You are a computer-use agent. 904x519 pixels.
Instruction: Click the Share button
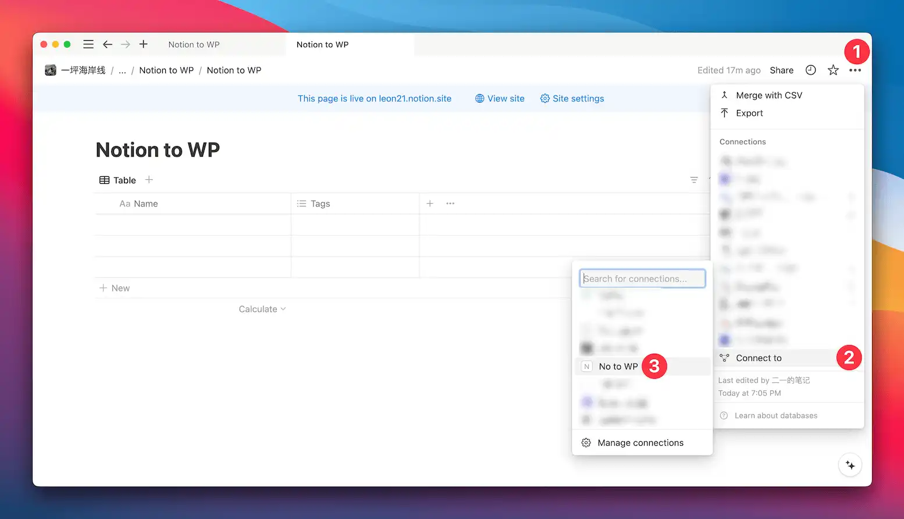pyautogui.click(x=781, y=70)
